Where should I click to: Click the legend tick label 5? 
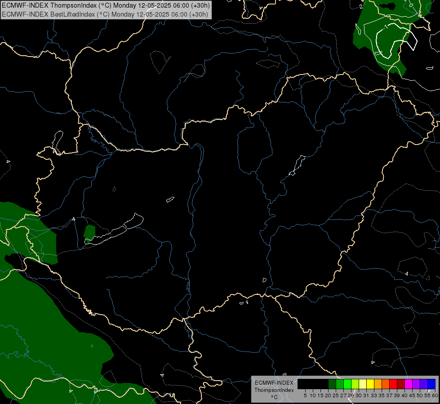point(305,395)
